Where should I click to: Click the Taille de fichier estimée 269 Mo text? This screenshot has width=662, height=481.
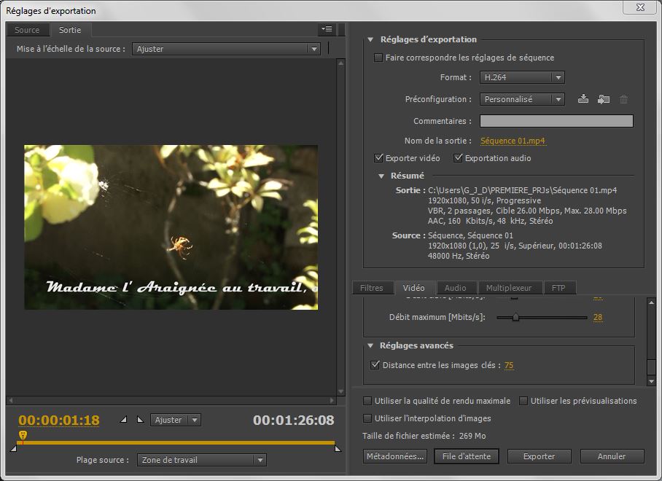point(424,436)
